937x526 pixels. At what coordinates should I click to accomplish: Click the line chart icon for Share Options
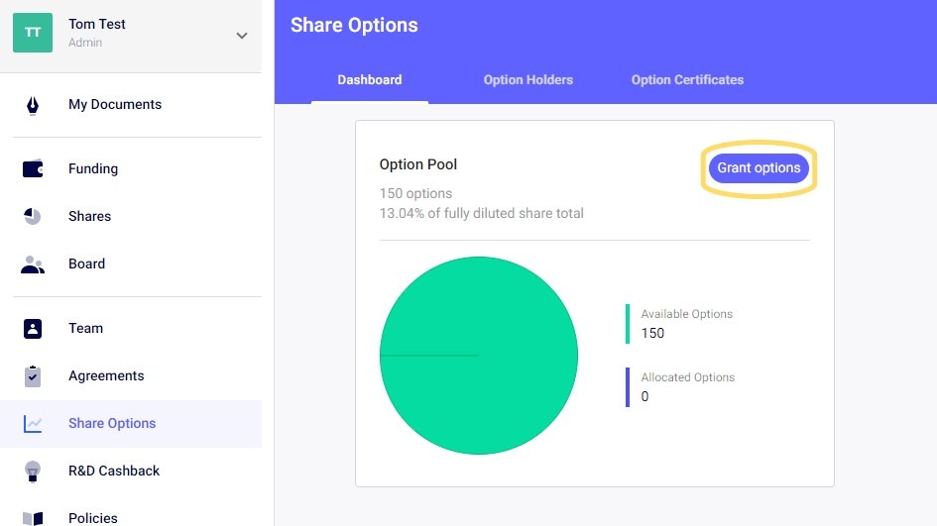(33, 424)
